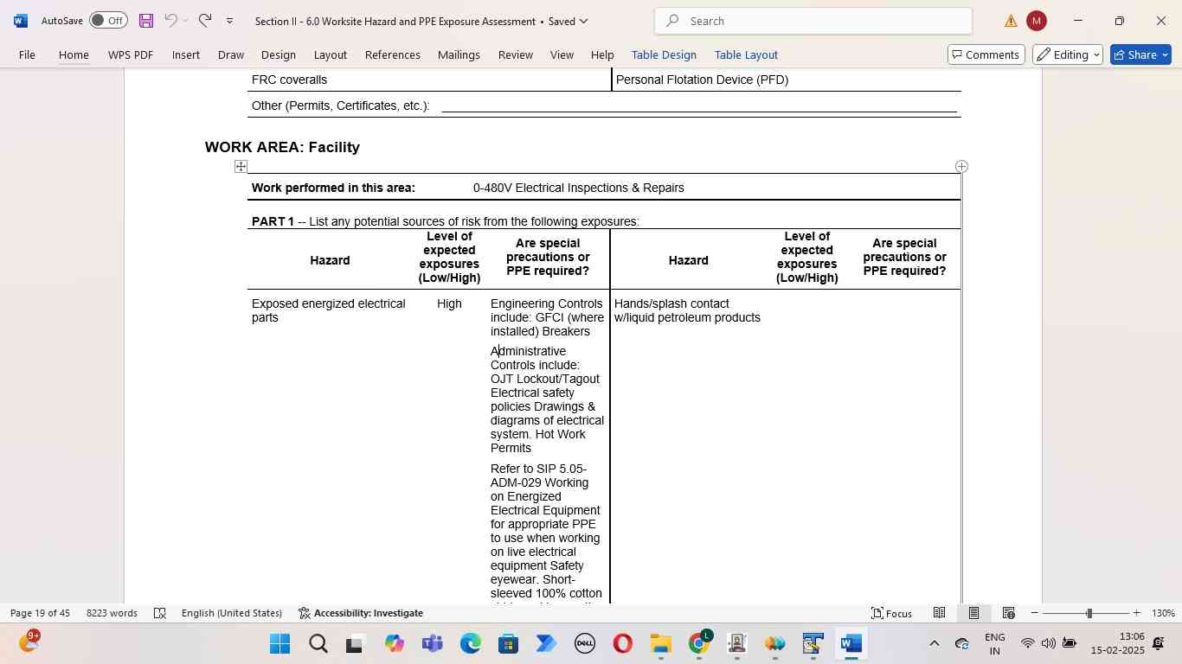This screenshot has height=664, width=1182.
Task: Expand the document title Saved dropdown
Action: click(x=583, y=21)
